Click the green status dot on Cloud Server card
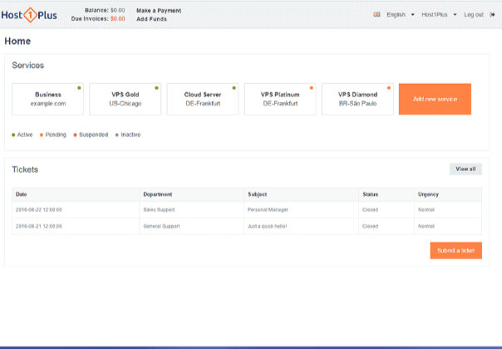Screen dimensions: 502x349 point(234,88)
